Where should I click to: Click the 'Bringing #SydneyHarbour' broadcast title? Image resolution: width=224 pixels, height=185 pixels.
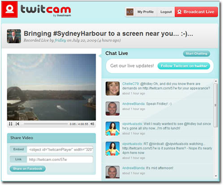[108, 34]
